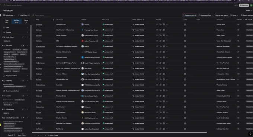Image resolution: width=253 pixels, height=137 pixels.
Task: Switch to the Saved tab
Action: [x=26, y=21]
